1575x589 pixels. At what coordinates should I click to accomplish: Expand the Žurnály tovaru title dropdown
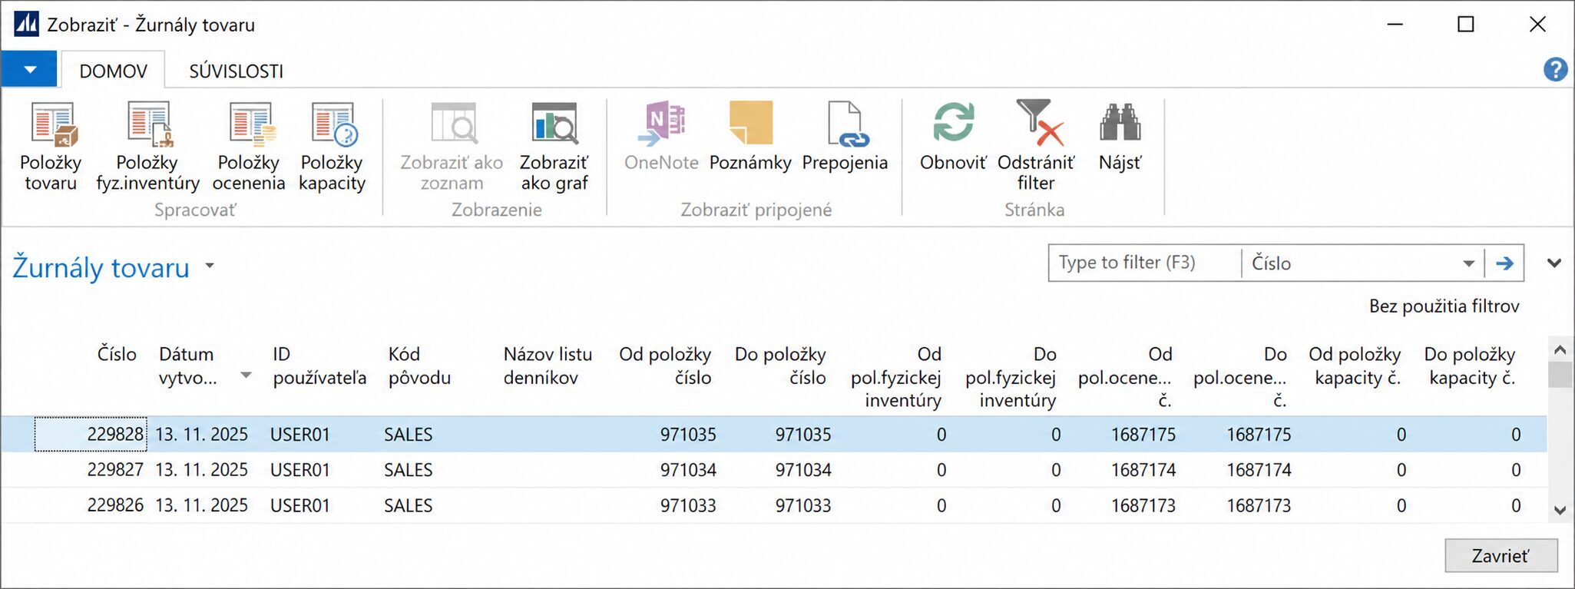click(210, 266)
